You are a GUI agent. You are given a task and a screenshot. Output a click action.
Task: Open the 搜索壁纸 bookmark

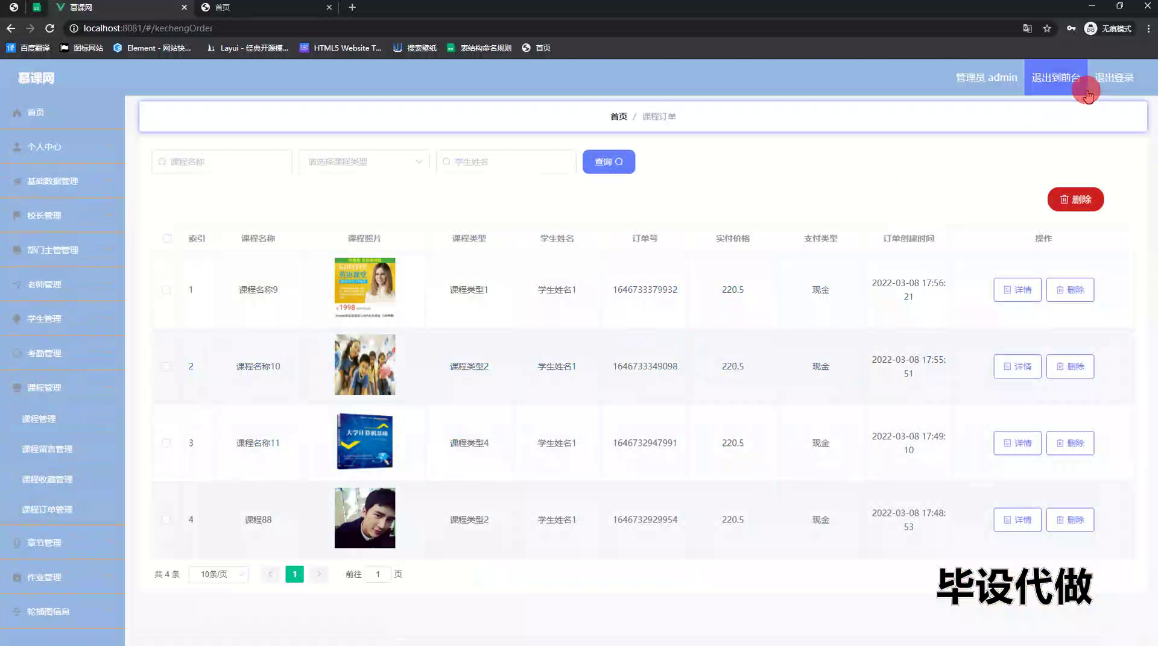click(x=415, y=48)
